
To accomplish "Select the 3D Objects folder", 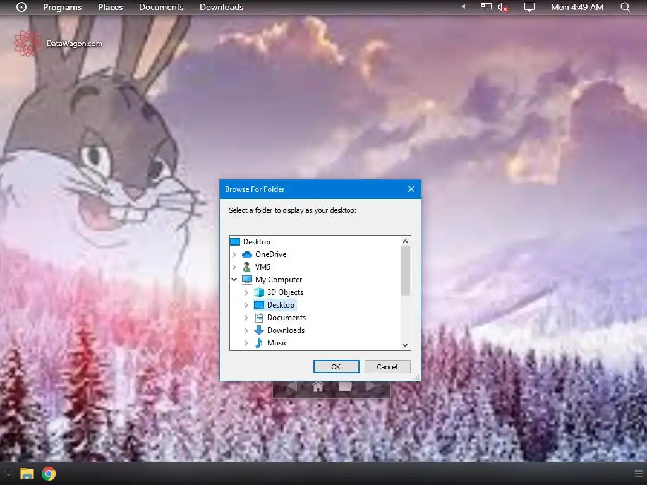I will [285, 292].
